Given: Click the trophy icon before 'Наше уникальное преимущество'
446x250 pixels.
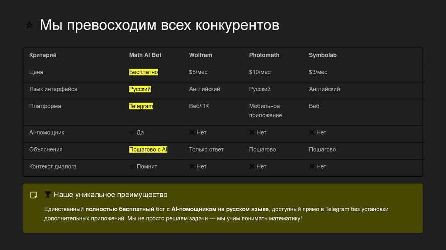Looking at the screenshot, I should tap(48, 194).
